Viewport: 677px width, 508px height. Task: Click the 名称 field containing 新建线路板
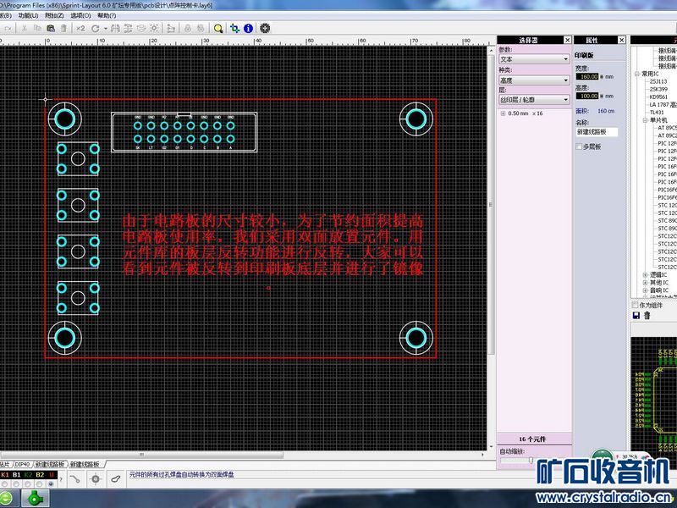click(597, 132)
